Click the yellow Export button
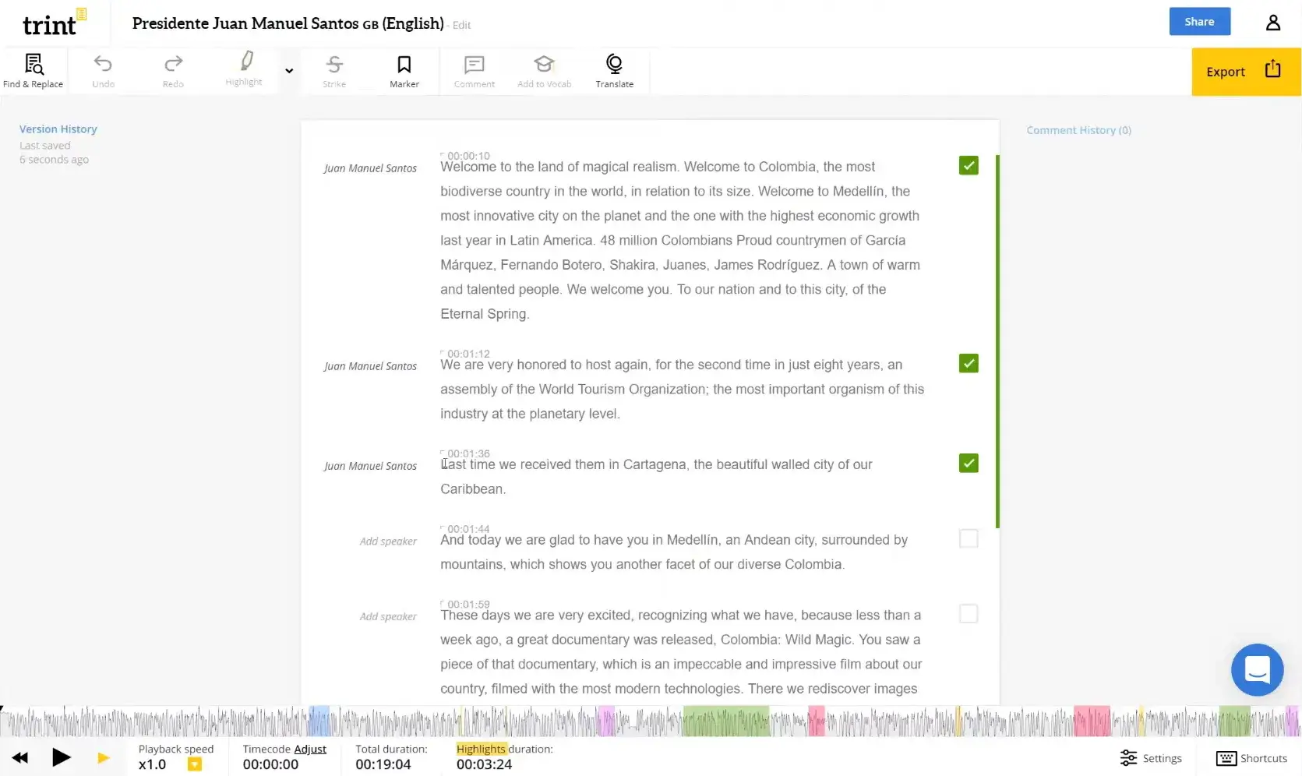Viewport: 1302px width, 776px height. coord(1244,72)
